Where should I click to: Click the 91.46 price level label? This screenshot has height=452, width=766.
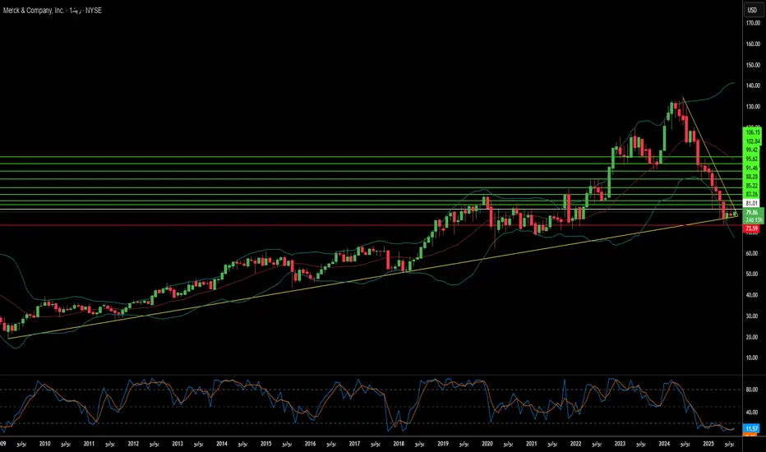(x=752, y=168)
